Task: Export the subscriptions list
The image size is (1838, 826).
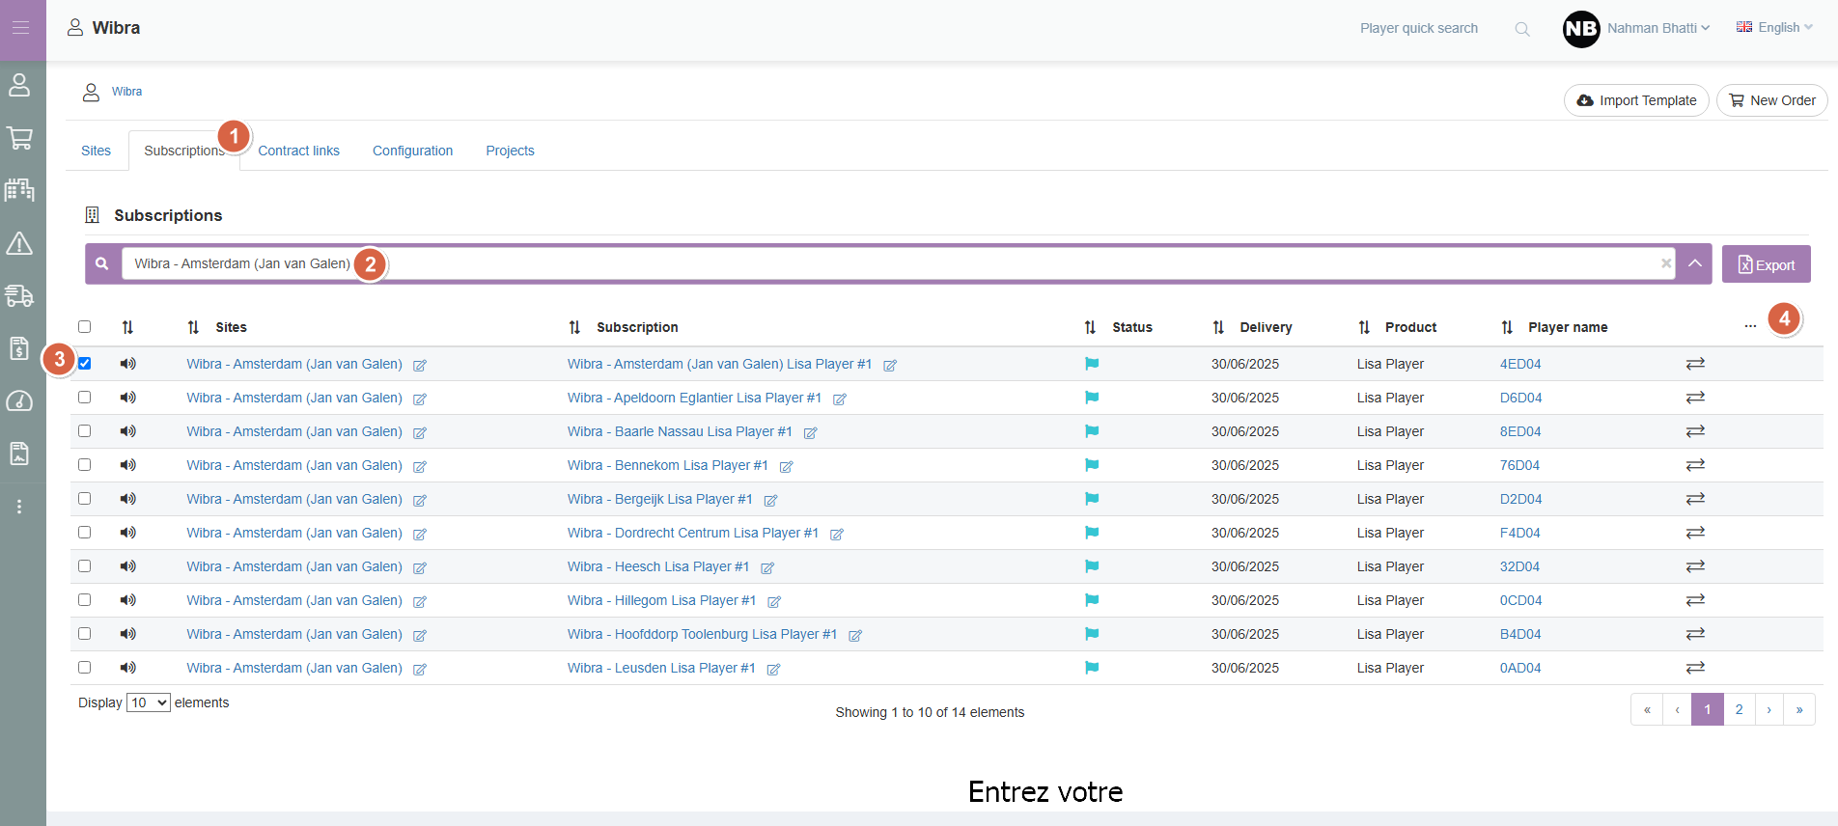Action: pos(1767,264)
